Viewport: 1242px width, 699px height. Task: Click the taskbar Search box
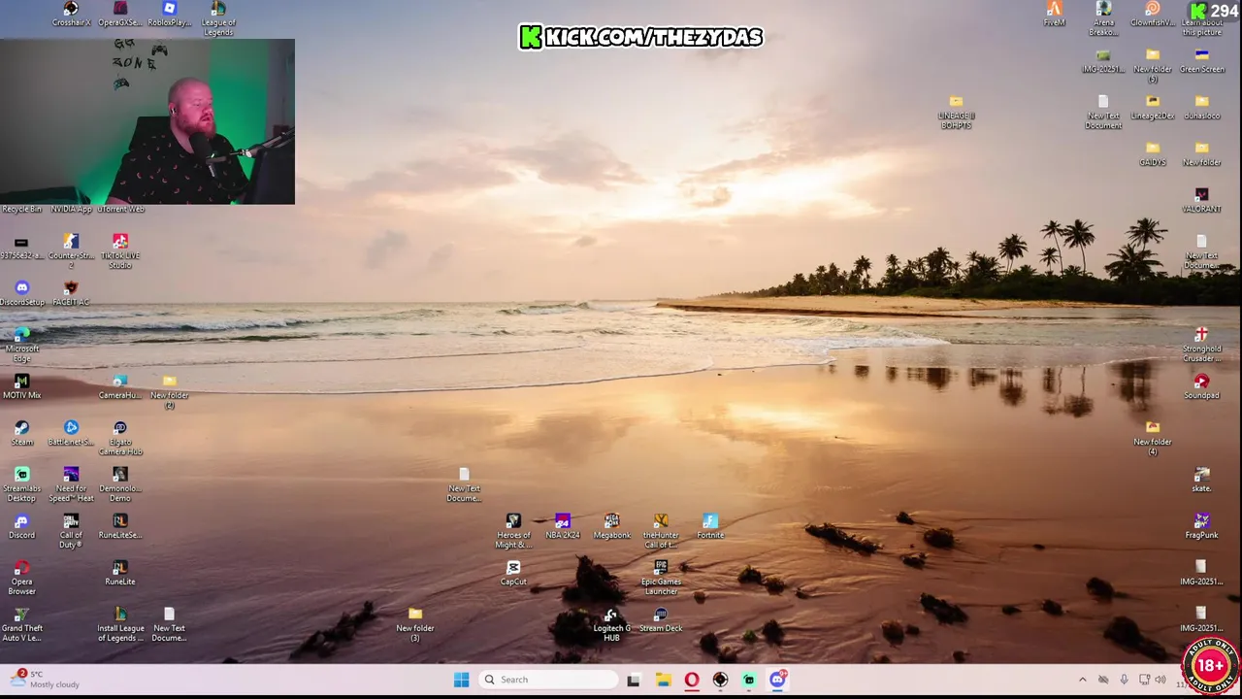coord(549,680)
